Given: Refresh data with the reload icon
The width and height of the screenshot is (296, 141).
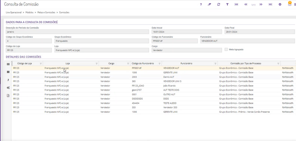Looking at the screenshot, I should click(x=218, y=5).
